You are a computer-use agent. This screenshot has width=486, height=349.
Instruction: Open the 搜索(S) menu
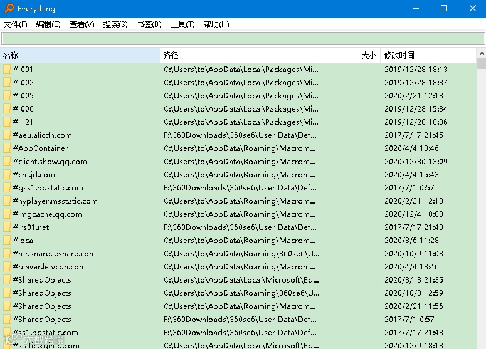(x=115, y=24)
